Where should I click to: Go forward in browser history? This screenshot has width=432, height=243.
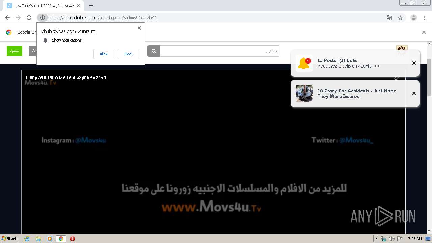click(x=18, y=18)
